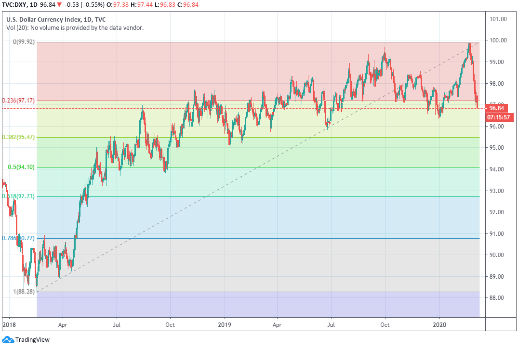Screen dimensions: 518x348
Task: Click the 2020 label on time axis
Action: pos(440,325)
